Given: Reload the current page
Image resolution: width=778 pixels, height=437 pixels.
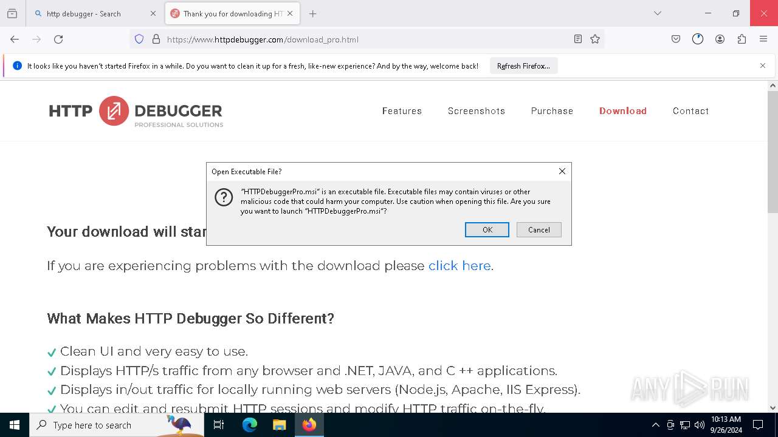Looking at the screenshot, I should [x=58, y=39].
